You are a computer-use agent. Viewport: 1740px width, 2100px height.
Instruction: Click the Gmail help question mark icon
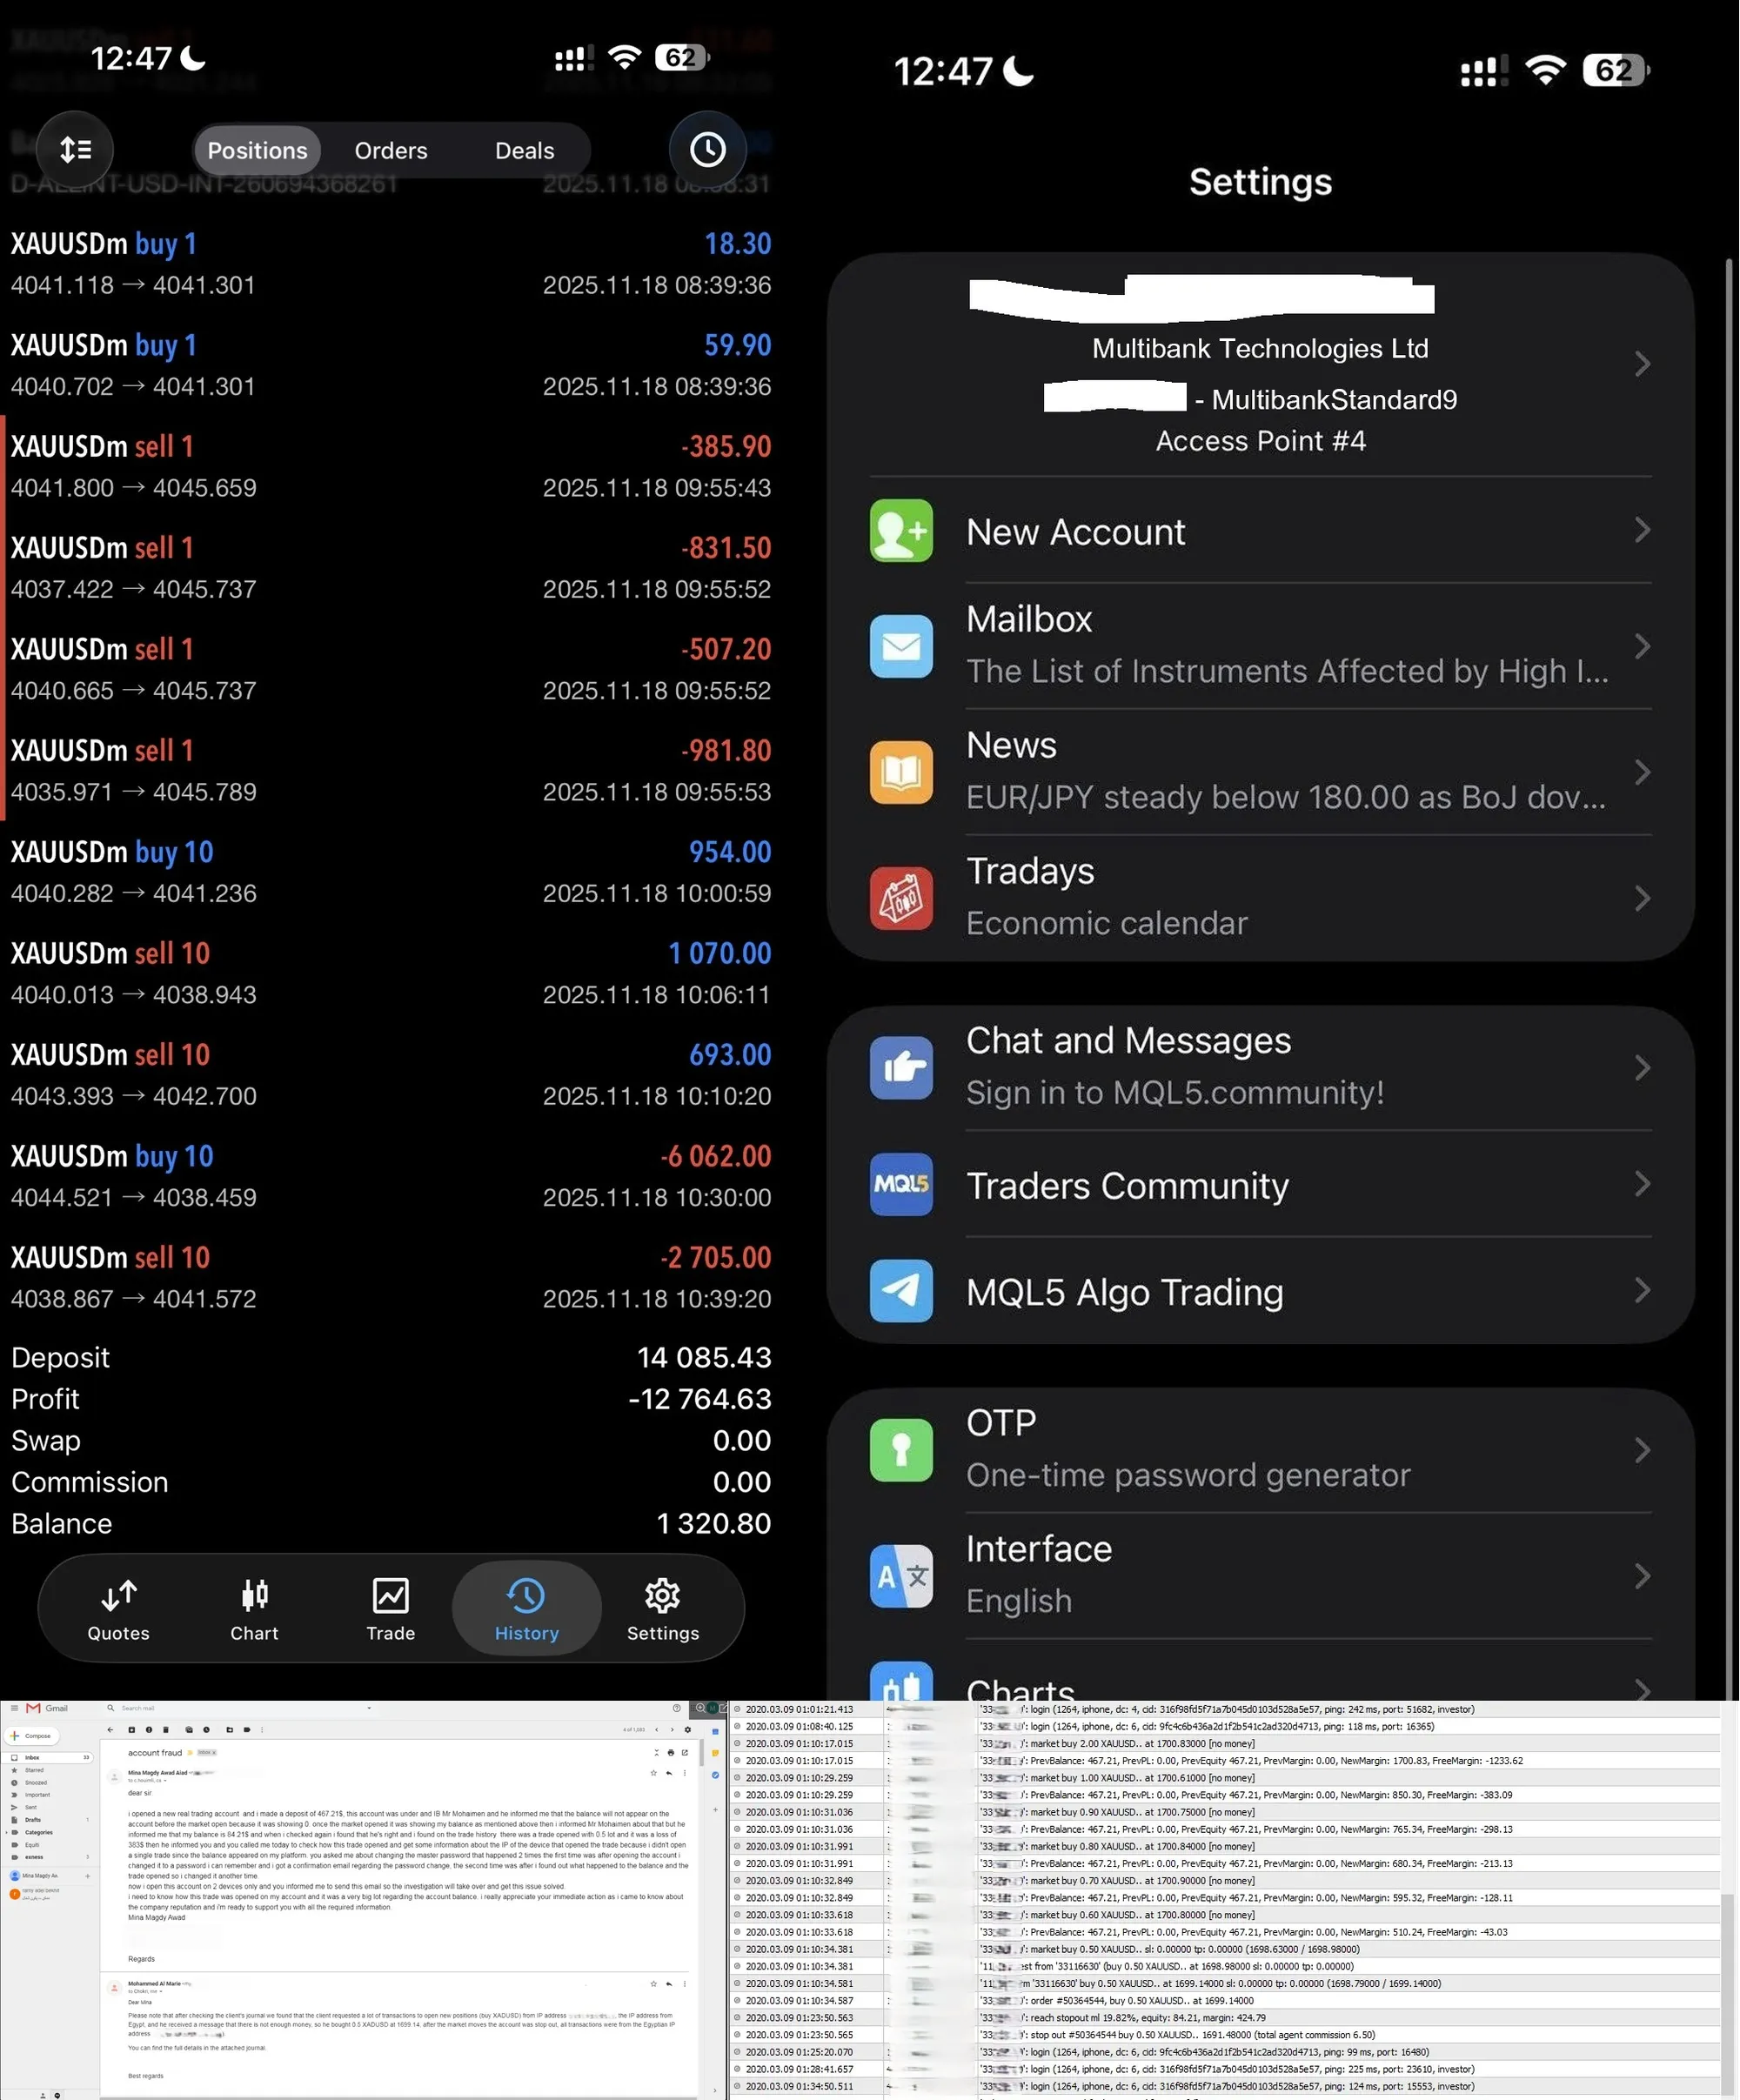click(x=677, y=1708)
